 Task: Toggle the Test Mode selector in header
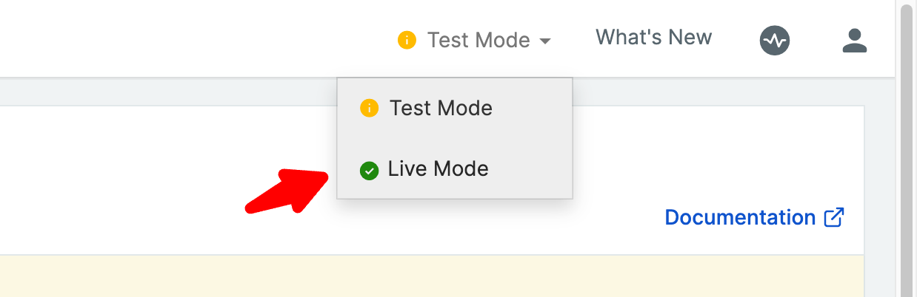475,40
